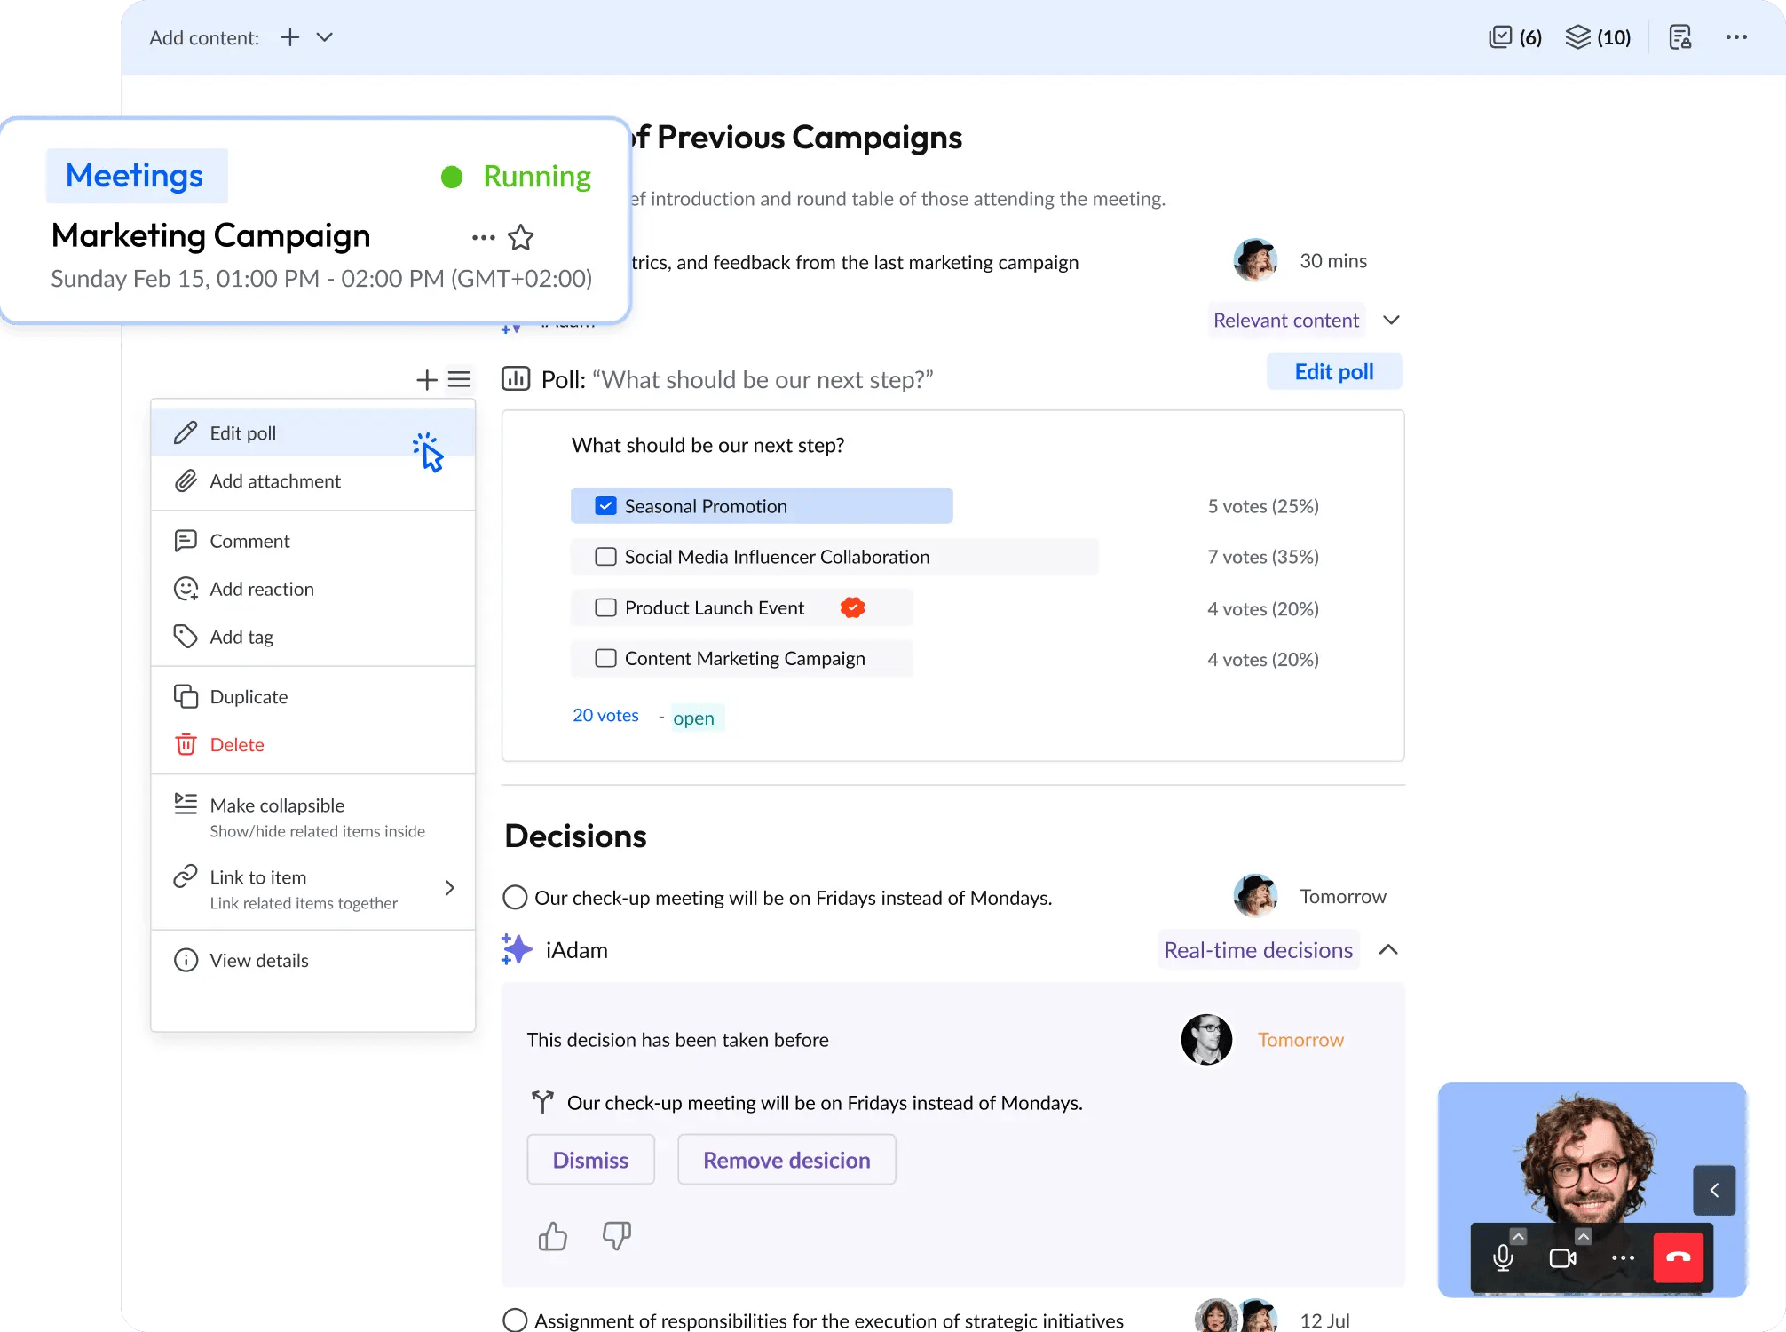Mute the microphone in the video call

[1504, 1257]
